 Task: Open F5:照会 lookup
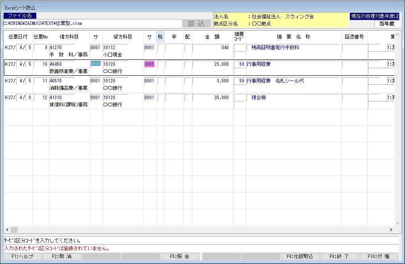click(x=180, y=256)
